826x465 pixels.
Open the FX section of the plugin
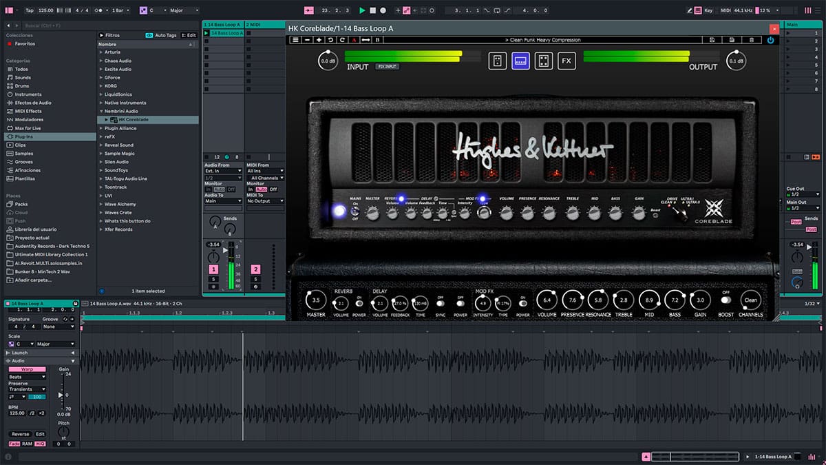point(566,61)
